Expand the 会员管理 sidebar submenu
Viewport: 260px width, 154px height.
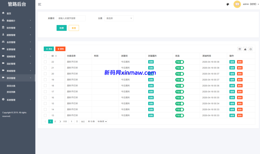tap(15, 42)
